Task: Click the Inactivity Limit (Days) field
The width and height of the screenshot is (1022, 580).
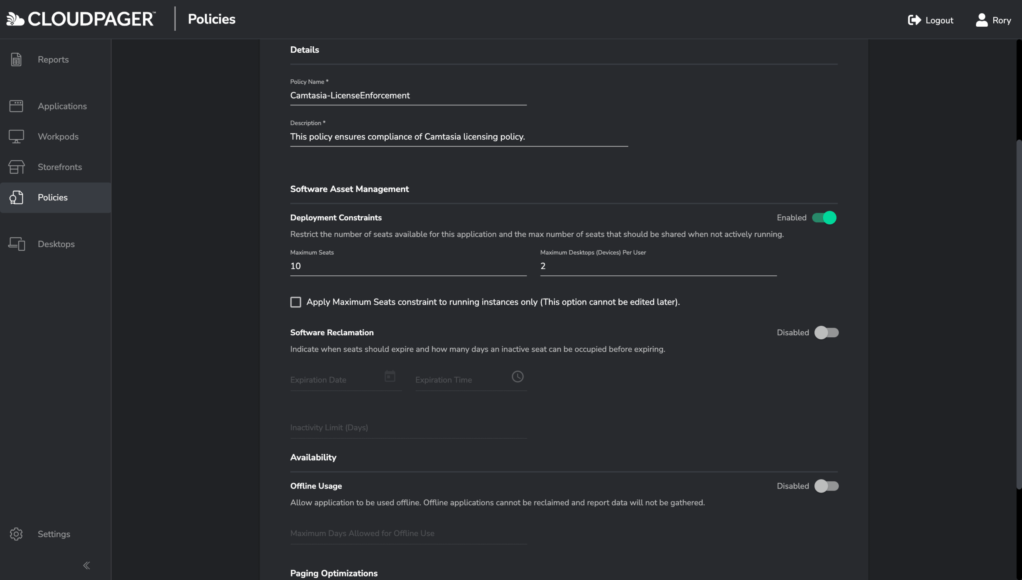Action: 408,428
